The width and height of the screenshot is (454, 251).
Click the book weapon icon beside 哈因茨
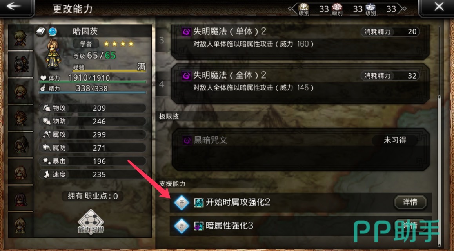[x=41, y=31]
